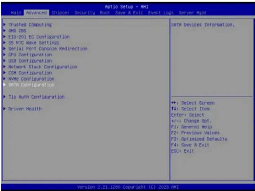Select CPU Configuration entry
The height and width of the screenshot is (191, 255).
click(30, 55)
